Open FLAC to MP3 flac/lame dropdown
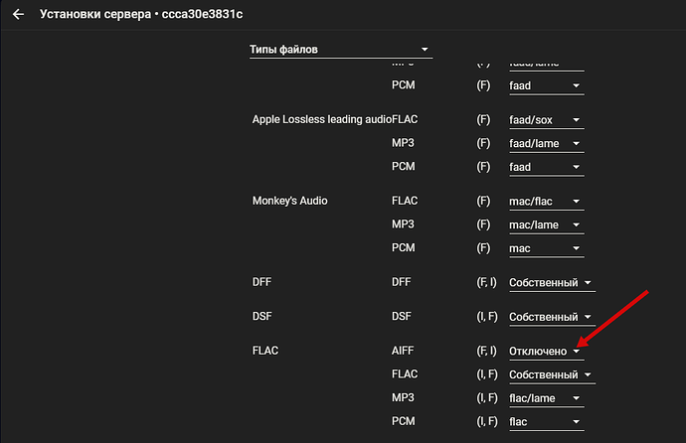The height and width of the screenshot is (443, 686). click(x=547, y=398)
